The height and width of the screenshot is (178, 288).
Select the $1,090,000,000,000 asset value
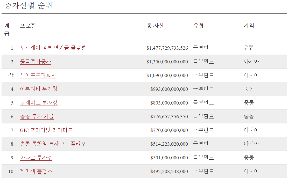pyautogui.click(x=167, y=76)
